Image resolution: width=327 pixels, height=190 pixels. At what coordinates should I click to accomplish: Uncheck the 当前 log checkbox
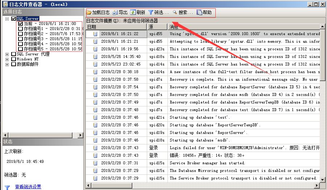click(x=21, y=24)
